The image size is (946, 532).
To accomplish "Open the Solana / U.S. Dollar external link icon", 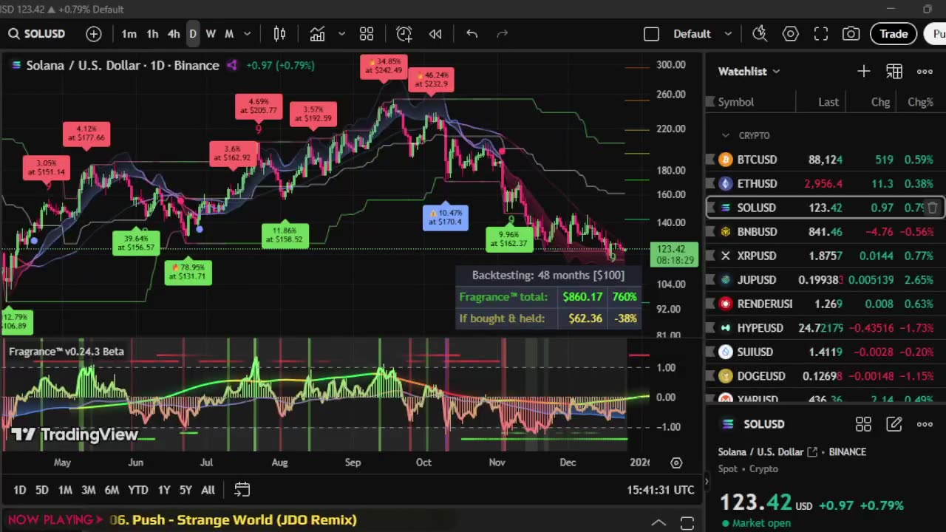I will tap(812, 451).
